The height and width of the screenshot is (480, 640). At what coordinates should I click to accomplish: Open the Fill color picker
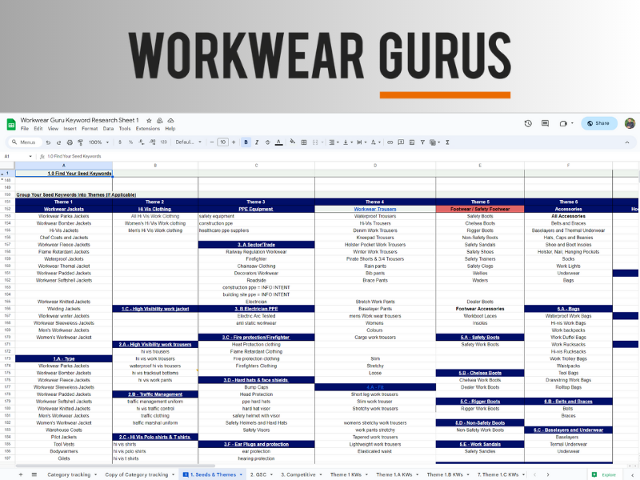pos(294,142)
